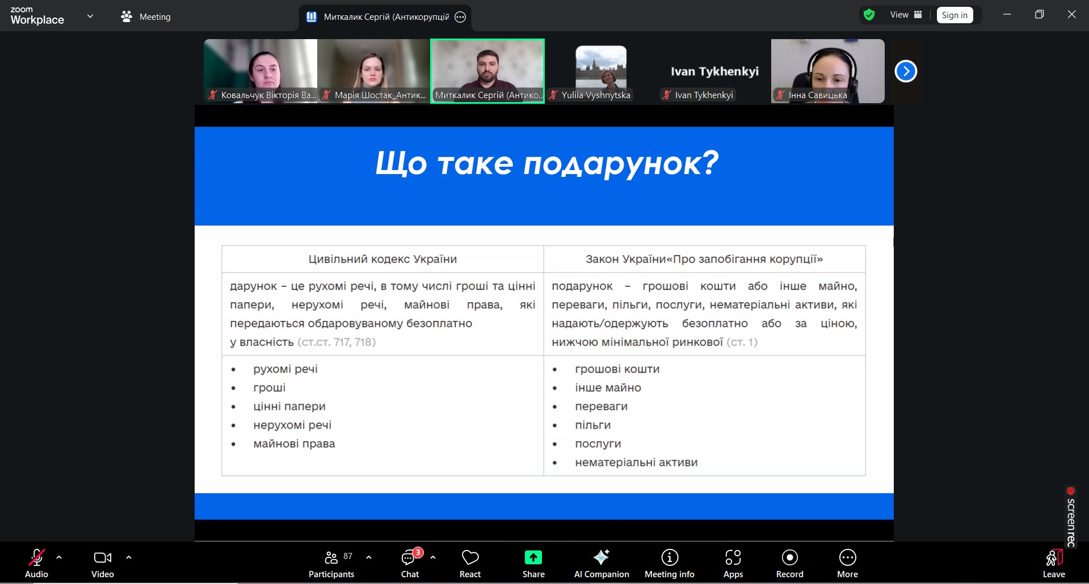1089x584 pixels.
Task: Show Meeting info details
Action: (x=669, y=564)
